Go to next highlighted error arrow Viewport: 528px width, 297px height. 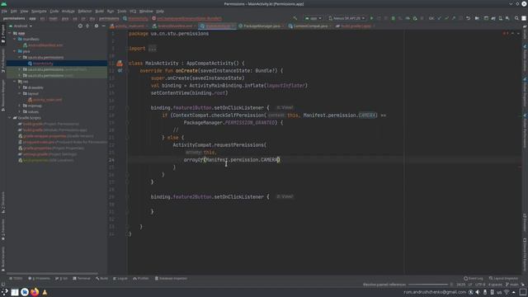pos(518,33)
